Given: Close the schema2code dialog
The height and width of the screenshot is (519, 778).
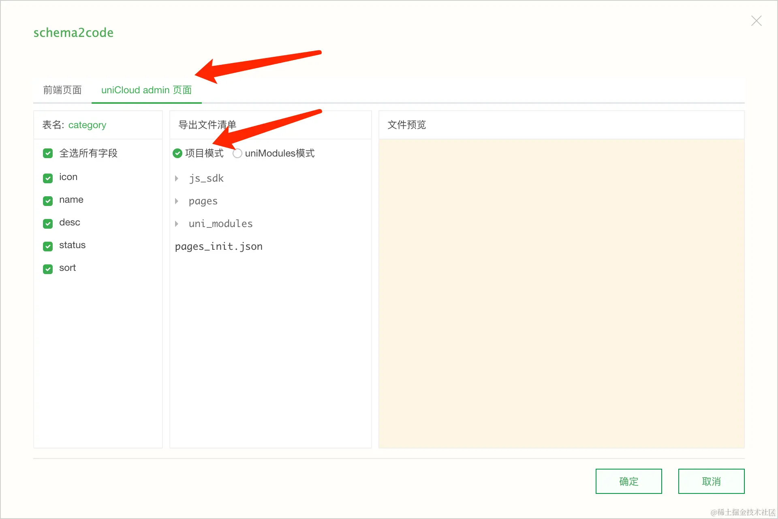Looking at the screenshot, I should coord(756,21).
